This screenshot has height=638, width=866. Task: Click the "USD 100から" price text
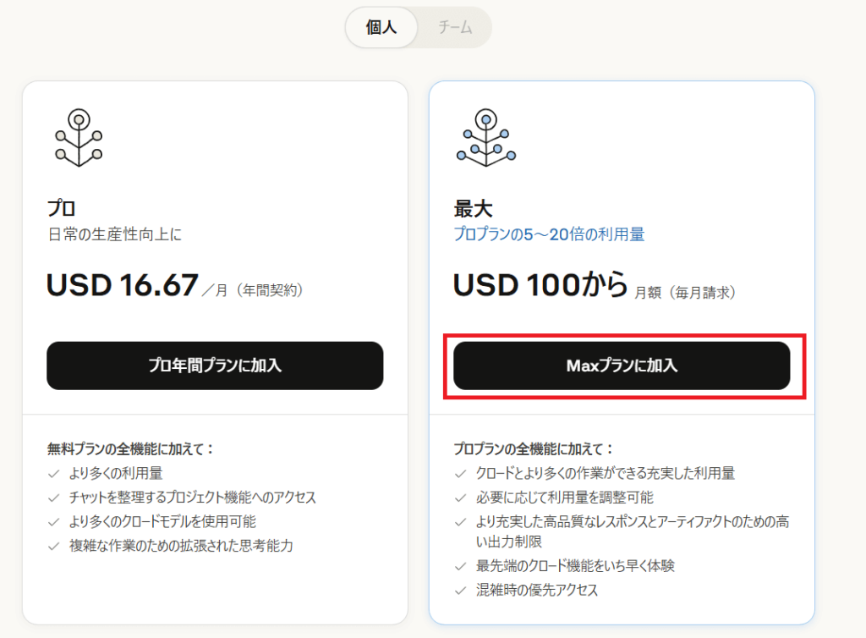pyautogui.click(x=540, y=286)
